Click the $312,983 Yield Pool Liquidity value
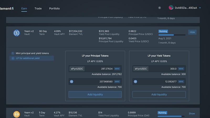This screenshot has width=210, height=118. point(104,31)
